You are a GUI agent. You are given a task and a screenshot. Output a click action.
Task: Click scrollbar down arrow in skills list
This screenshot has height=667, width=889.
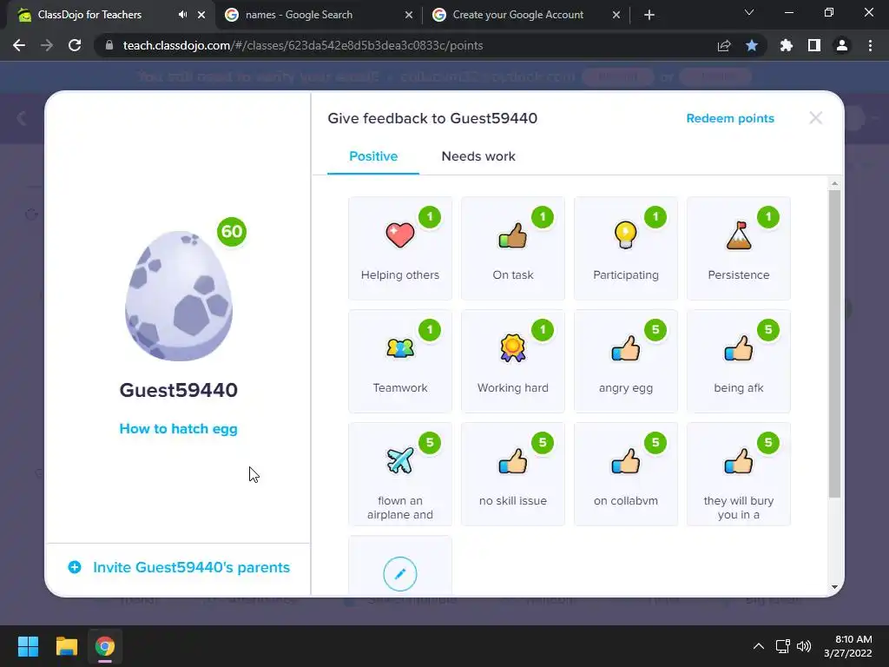834,587
